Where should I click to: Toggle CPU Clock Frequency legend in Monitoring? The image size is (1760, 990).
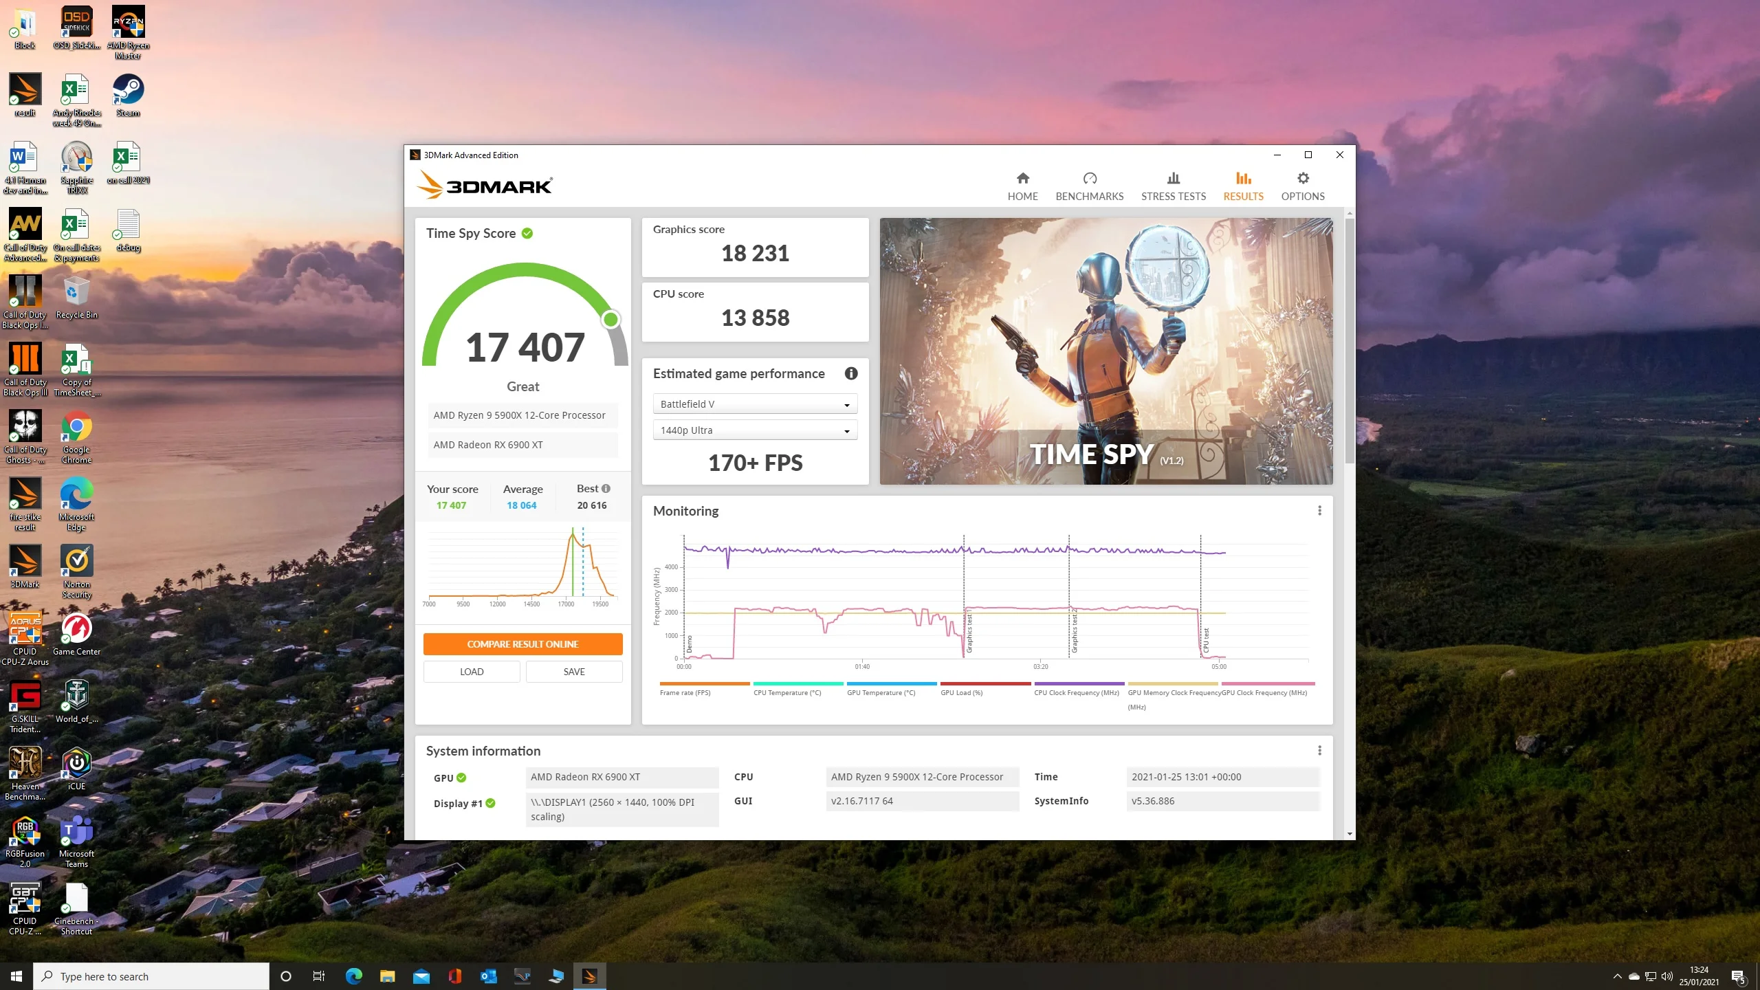pos(1078,689)
